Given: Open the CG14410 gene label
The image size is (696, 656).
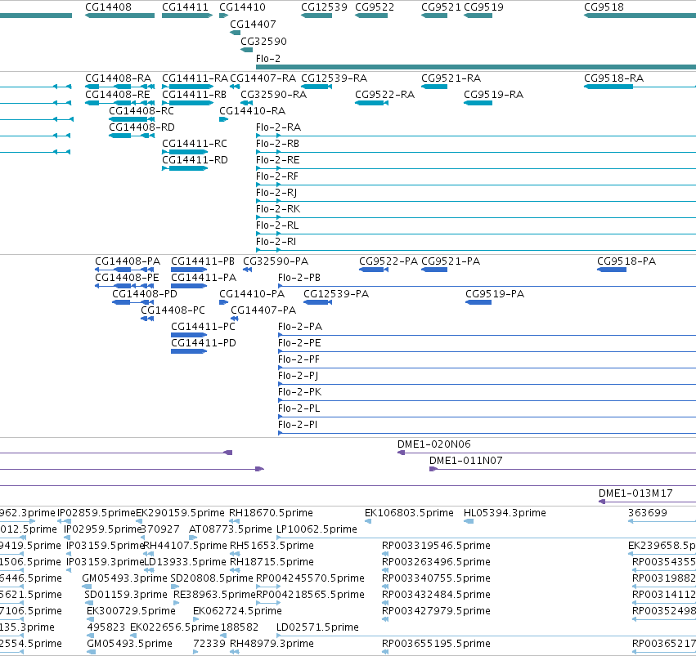Looking at the screenshot, I should click(x=242, y=7).
